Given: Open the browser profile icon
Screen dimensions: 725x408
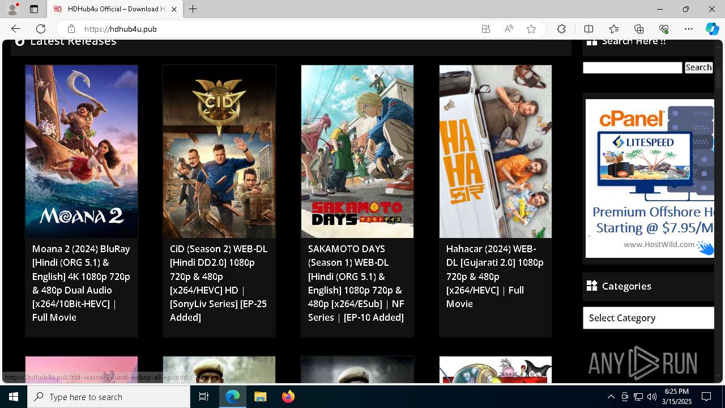Looking at the screenshot, I should (12, 9).
